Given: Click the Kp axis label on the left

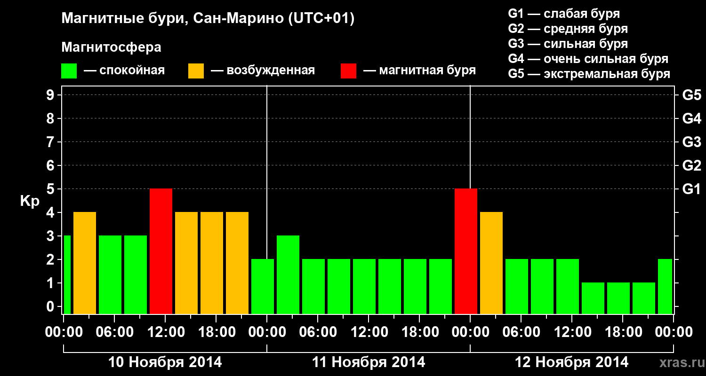Looking at the screenshot, I should pos(30,201).
